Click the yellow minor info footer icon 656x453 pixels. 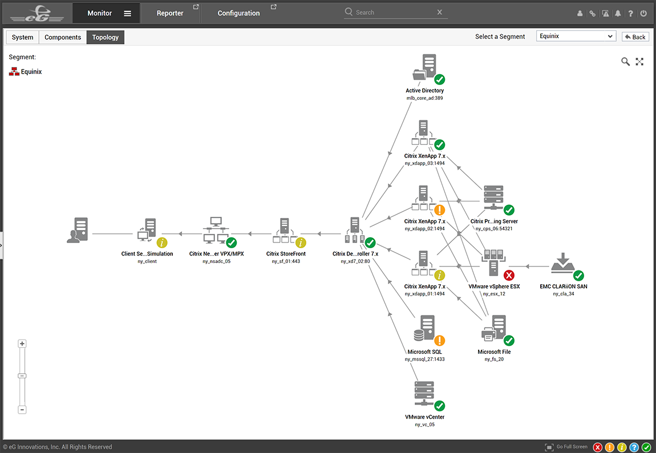(622, 447)
